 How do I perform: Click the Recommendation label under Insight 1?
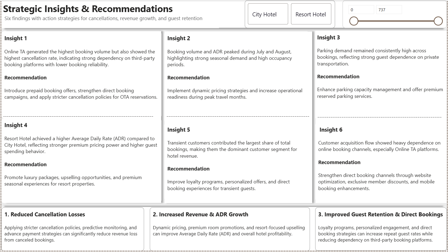25,78
